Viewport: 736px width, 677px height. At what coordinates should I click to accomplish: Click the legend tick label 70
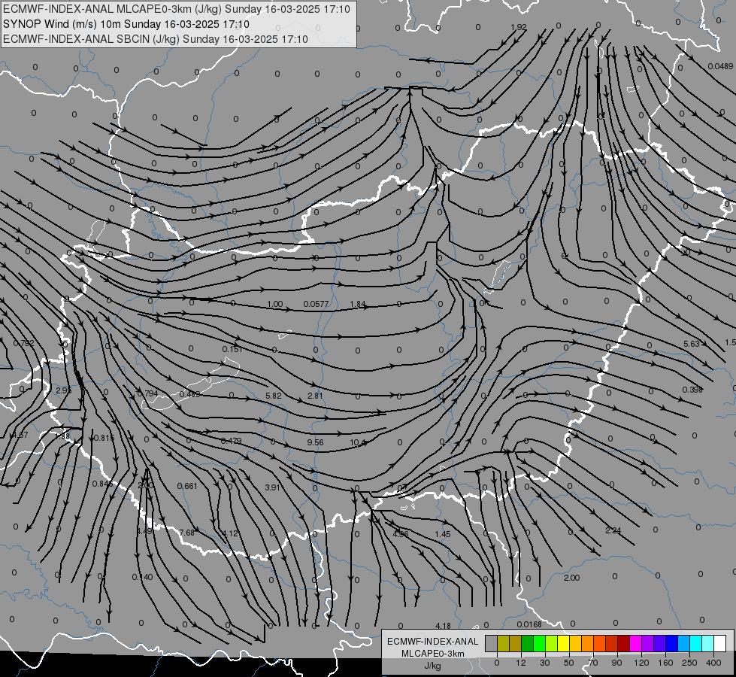593,663
